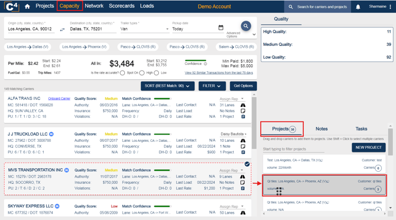Open the Sharmaine user menu dots
The width and height of the screenshot is (396, 220).
(390, 7)
